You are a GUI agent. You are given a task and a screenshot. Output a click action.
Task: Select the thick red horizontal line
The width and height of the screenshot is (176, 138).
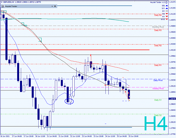click(75, 50)
